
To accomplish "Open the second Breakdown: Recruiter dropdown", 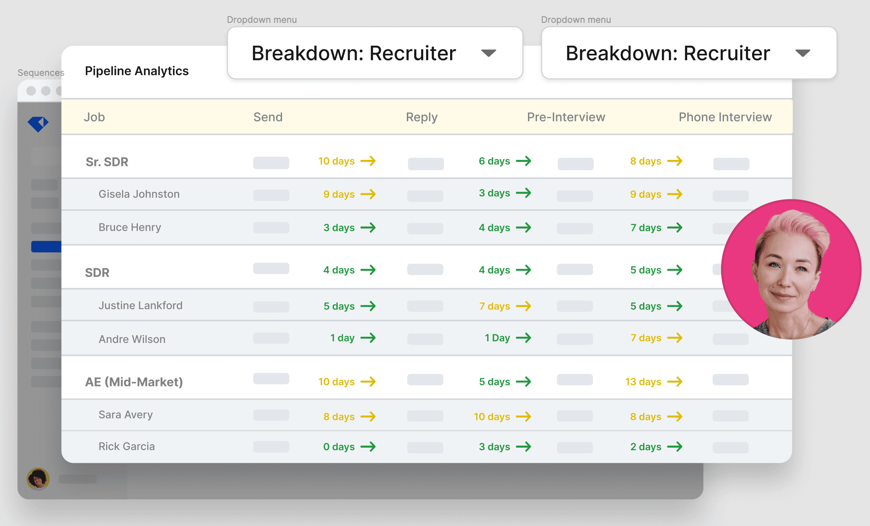I will (x=689, y=53).
